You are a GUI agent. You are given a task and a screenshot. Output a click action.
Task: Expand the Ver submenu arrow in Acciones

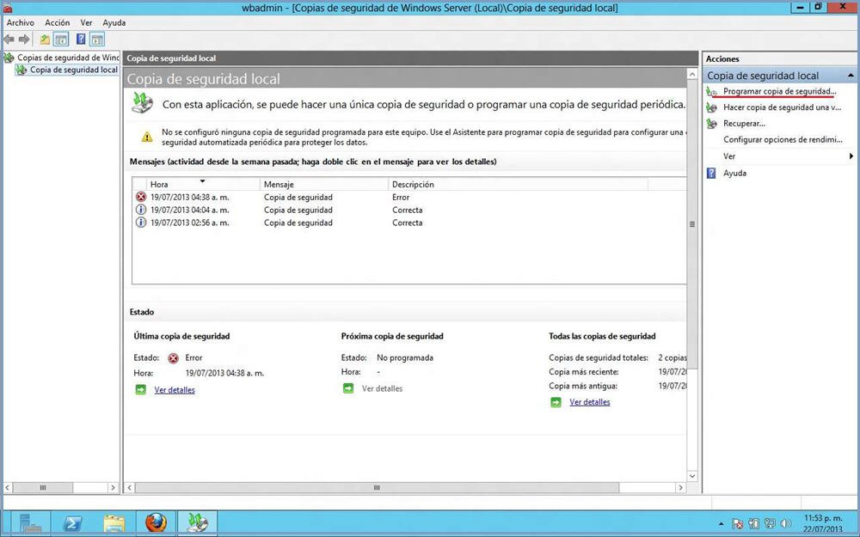[851, 156]
